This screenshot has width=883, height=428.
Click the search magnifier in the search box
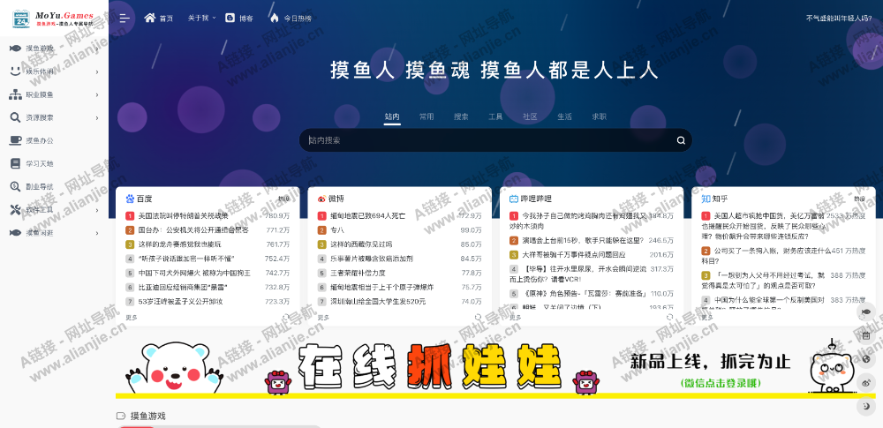point(681,140)
